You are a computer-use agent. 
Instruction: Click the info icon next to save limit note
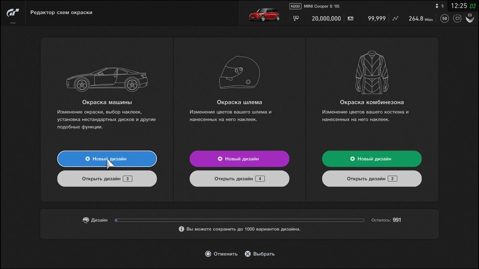(181, 229)
